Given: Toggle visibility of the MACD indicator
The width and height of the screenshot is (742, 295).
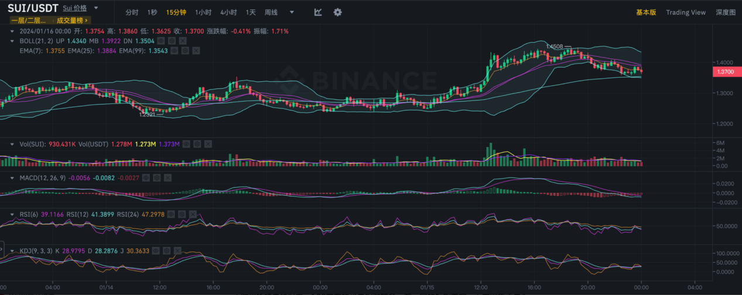Looking at the screenshot, I should point(145,178).
